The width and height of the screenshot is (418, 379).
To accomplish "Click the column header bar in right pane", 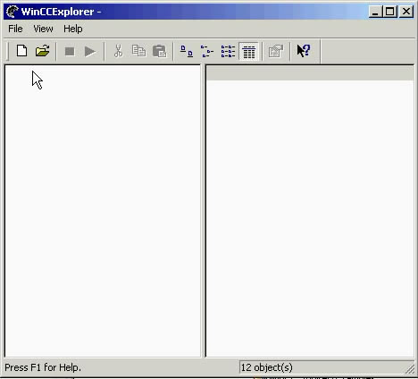I will 310,73.
